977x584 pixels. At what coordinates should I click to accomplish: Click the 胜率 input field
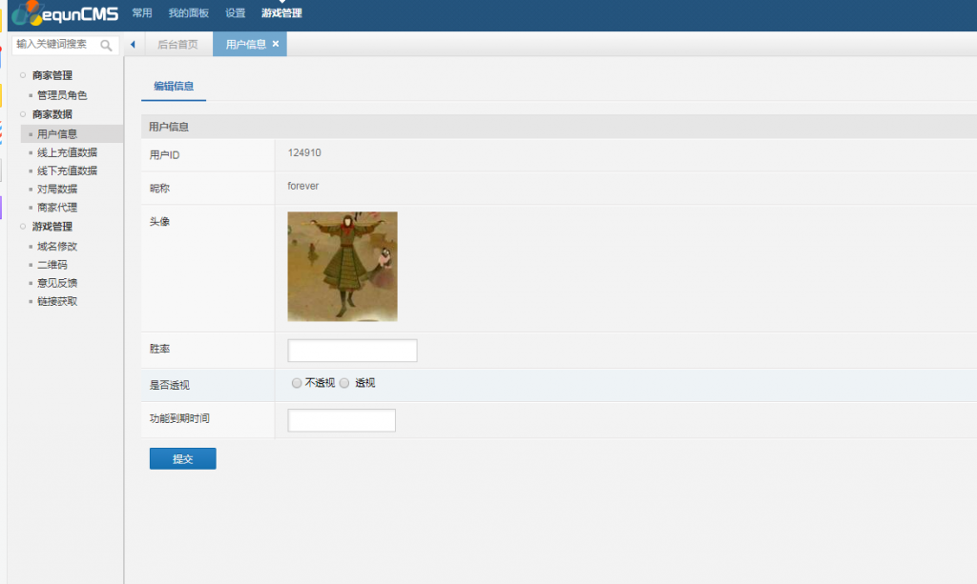[x=352, y=351]
